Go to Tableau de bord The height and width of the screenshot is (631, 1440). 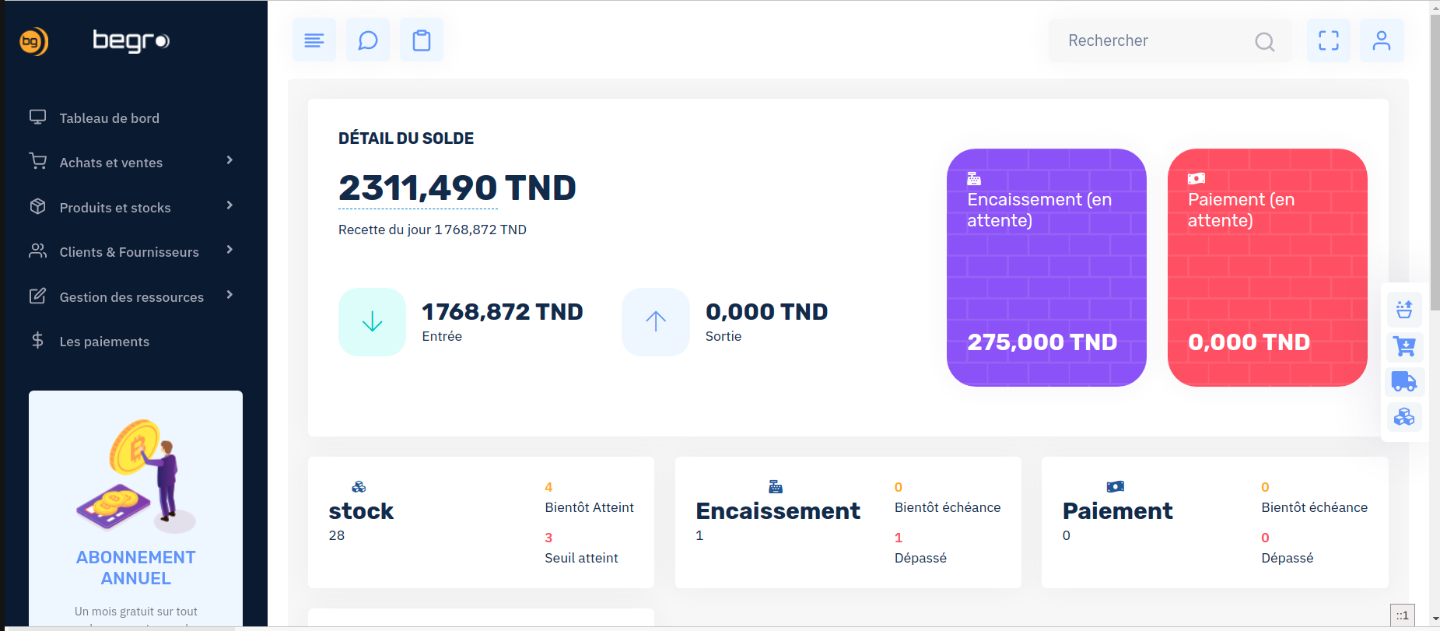click(x=109, y=117)
